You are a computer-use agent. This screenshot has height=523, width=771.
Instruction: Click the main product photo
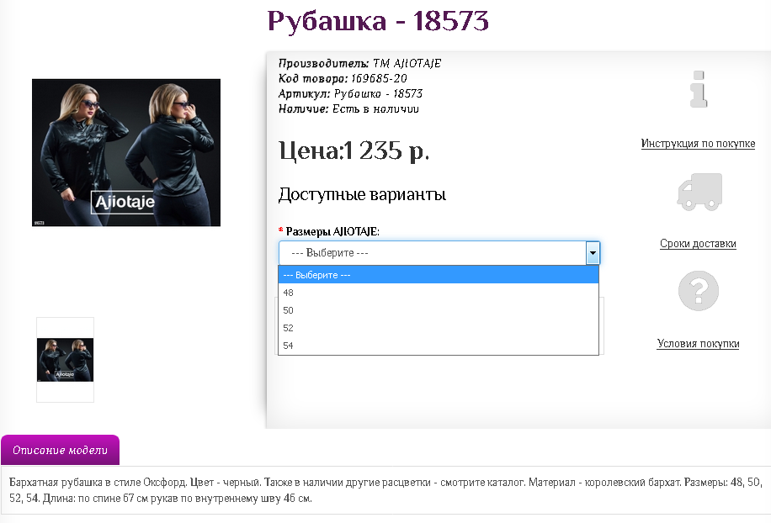125,152
